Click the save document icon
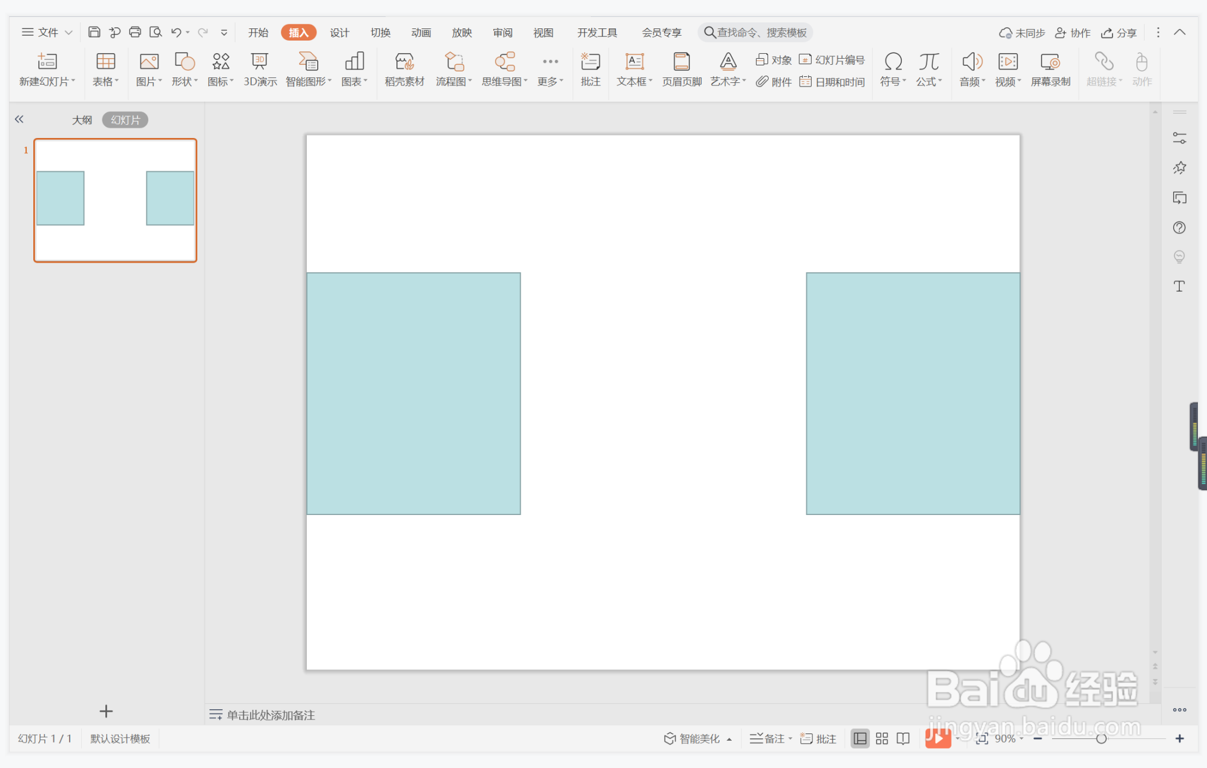The width and height of the screenshot is (1207, 768). click(94, 32)
